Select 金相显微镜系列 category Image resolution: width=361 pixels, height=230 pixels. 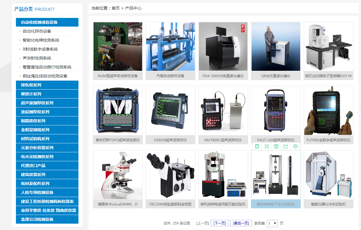click(x=47, y=130)
